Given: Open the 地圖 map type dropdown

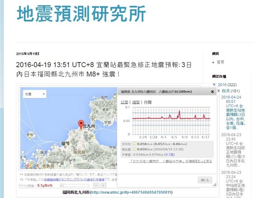Looking at the screenshot, I should [x=34, y=94].
